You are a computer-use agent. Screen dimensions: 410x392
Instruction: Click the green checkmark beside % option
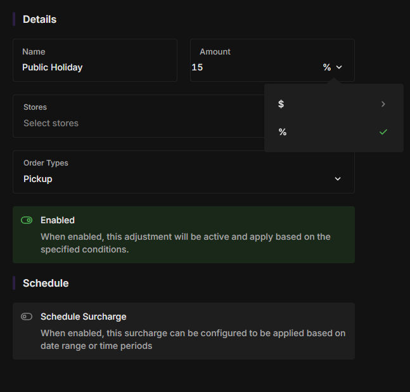[x=383, y=132]
